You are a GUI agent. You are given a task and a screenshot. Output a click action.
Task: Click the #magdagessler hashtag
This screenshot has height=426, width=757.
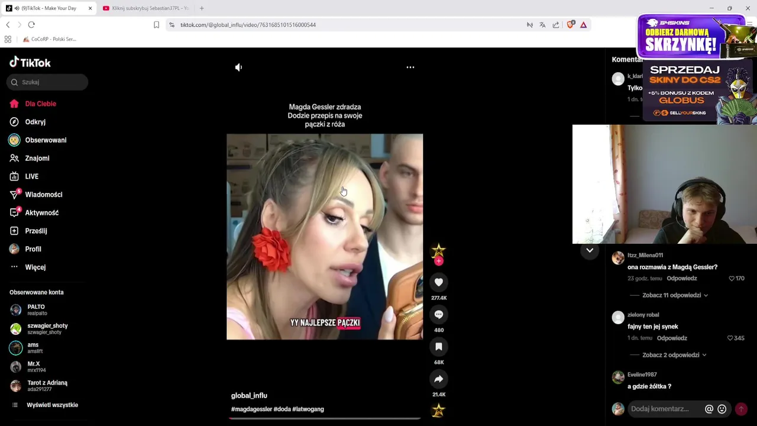coord(251,409)
